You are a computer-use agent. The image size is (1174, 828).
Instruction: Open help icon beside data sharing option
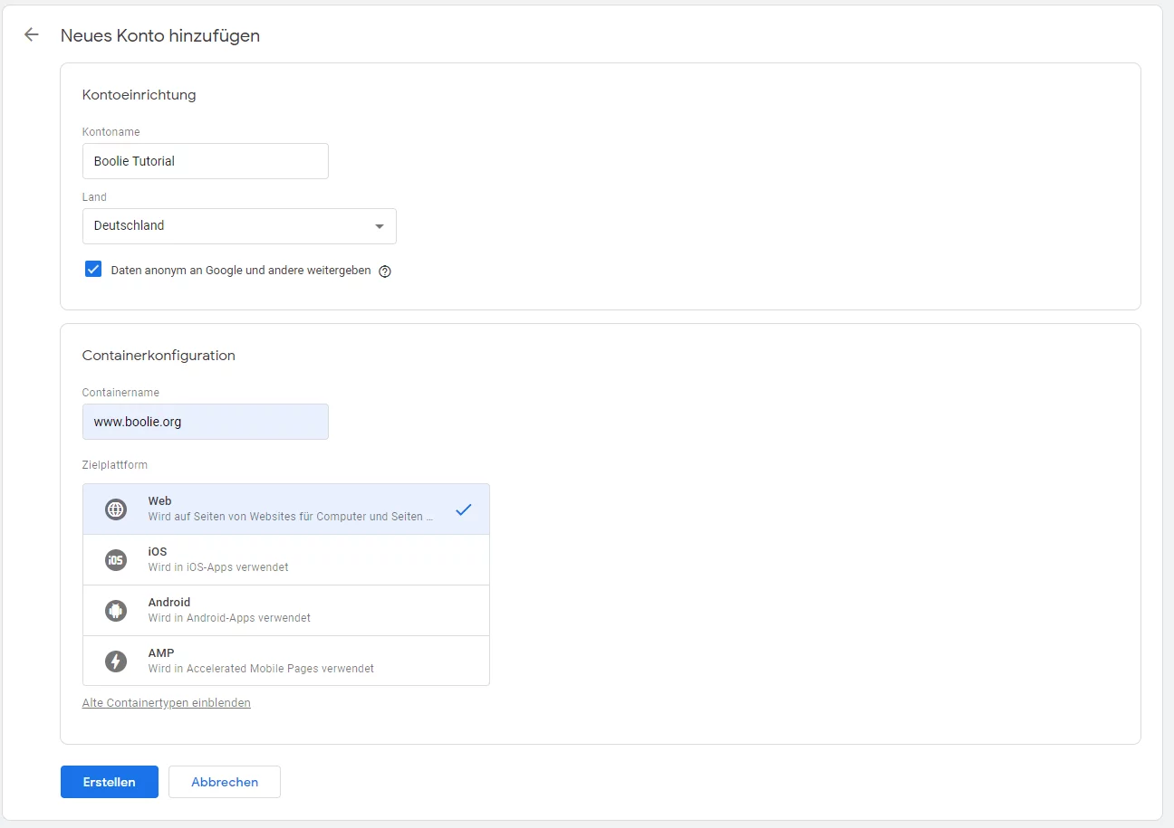pos(385,271)
